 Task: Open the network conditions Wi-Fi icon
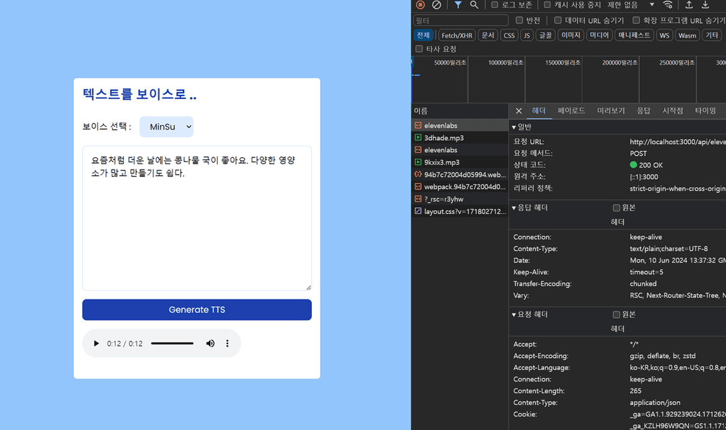coord(668,5)
